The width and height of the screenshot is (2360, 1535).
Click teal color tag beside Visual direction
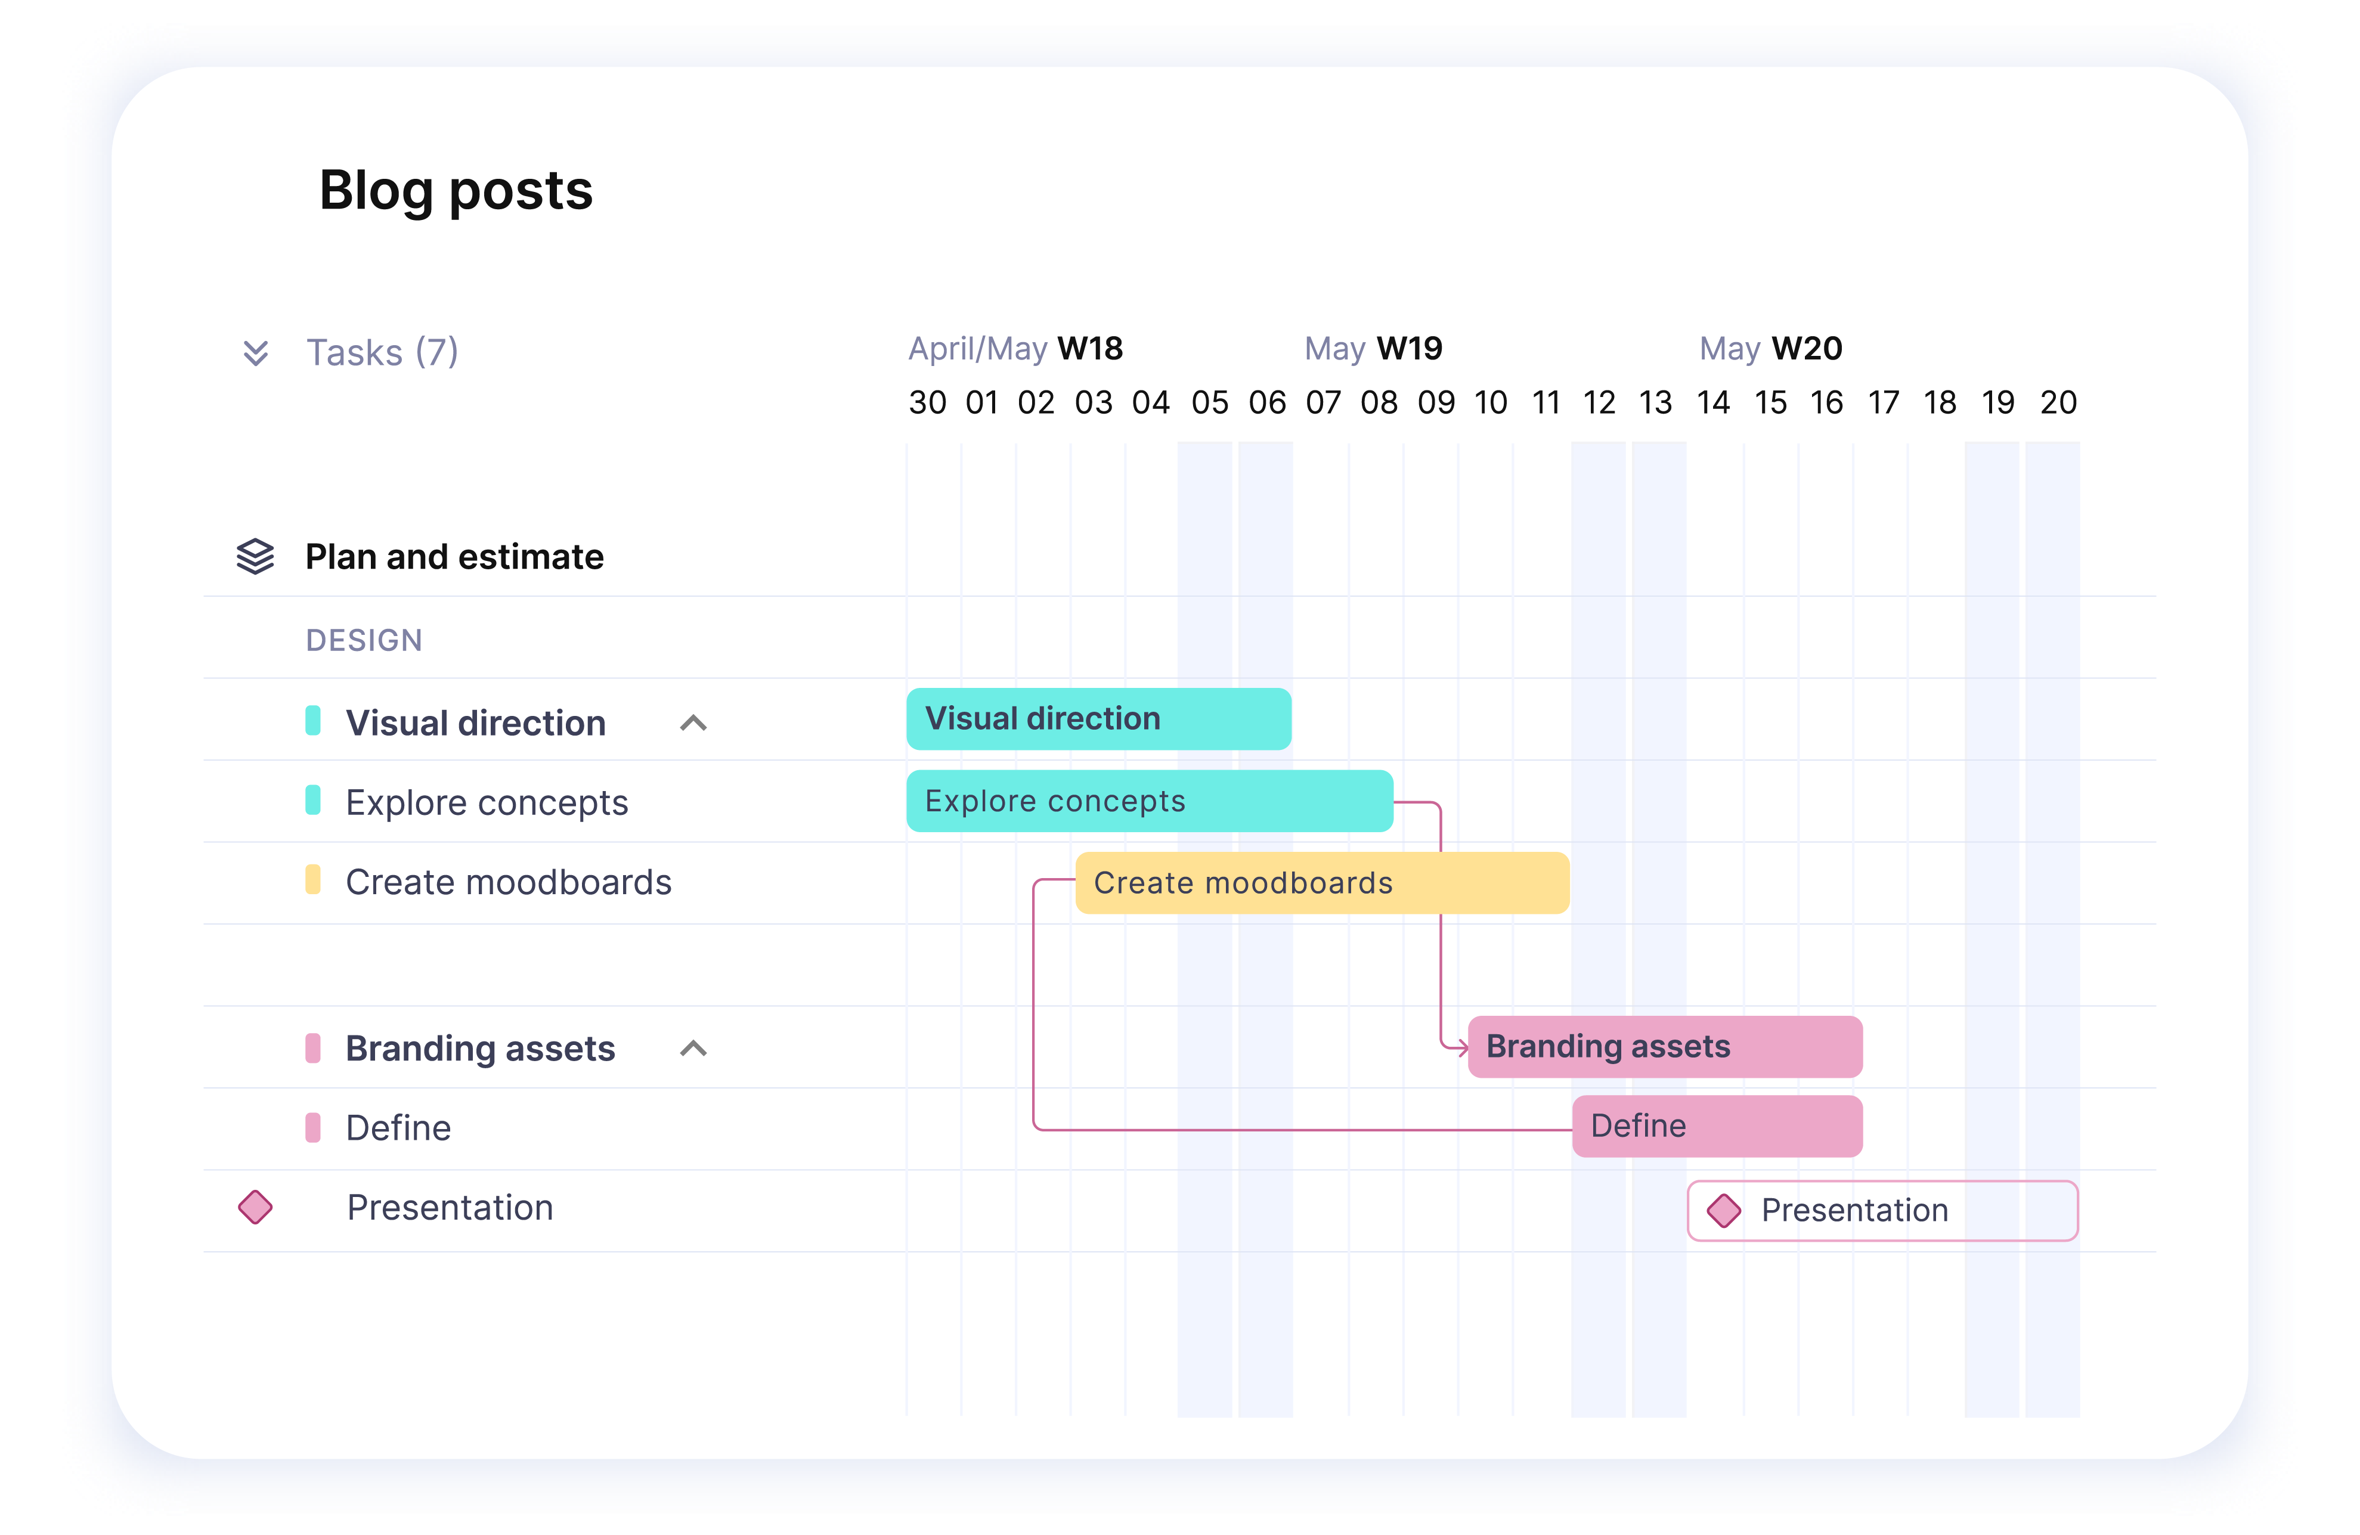314,721
